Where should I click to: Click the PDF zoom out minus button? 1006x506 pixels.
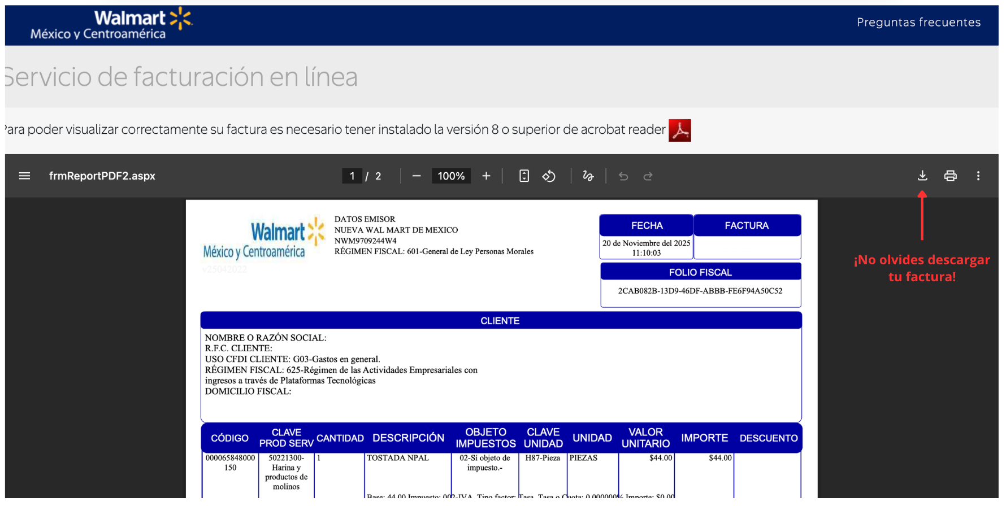tap(417, 176)
